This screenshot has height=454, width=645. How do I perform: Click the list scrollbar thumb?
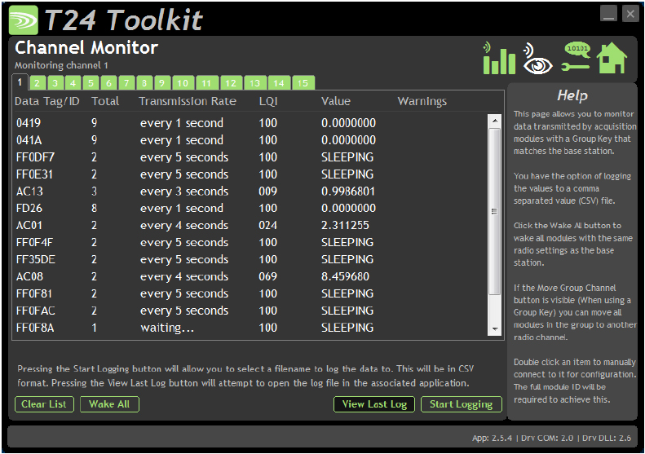pyautogui.click(x=494, y=211)
